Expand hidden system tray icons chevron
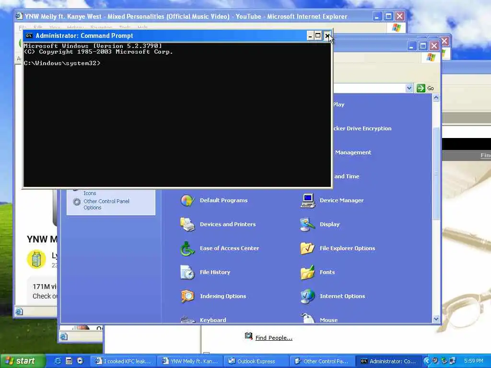 coord(426,361)
